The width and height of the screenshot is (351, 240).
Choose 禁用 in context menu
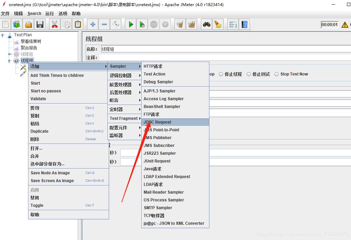point(68,198)
